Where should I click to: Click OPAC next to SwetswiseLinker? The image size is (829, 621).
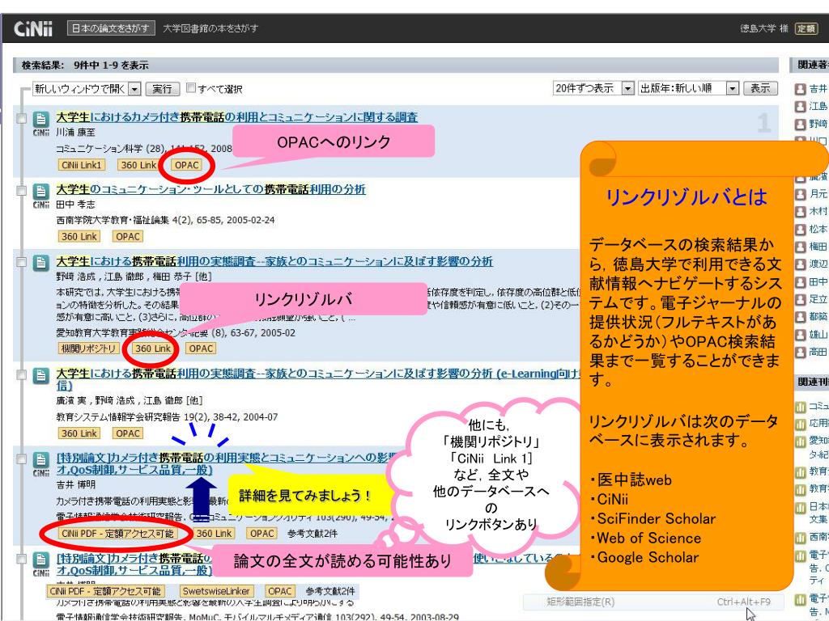(x=279, y=591)
